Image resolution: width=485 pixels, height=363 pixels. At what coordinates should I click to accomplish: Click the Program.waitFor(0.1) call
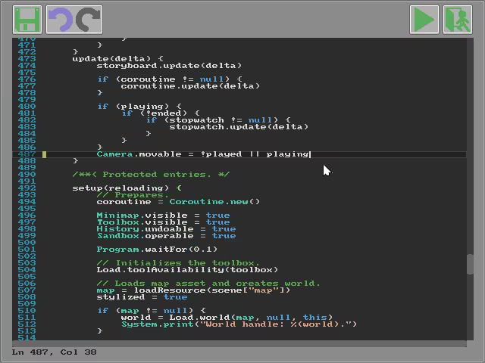(x=157, y=250)
